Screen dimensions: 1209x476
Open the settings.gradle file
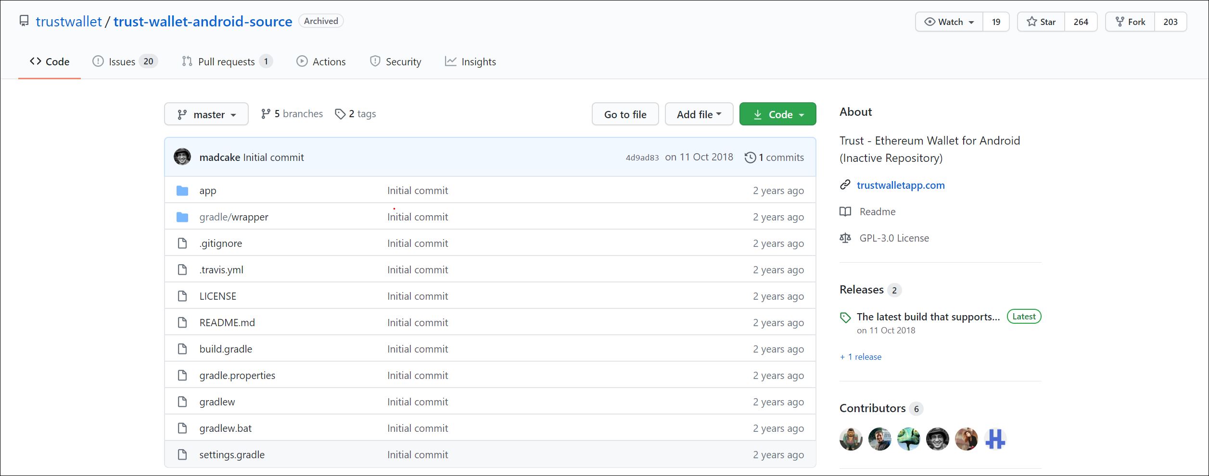tap(232, 455)
